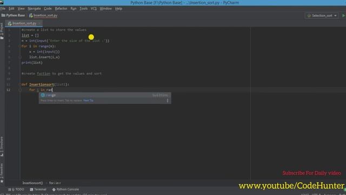The width and height of the screenshot is (346, 195).
Task: Select the 'range' autocomplete suggestion
Action: [x=105, y=95]
